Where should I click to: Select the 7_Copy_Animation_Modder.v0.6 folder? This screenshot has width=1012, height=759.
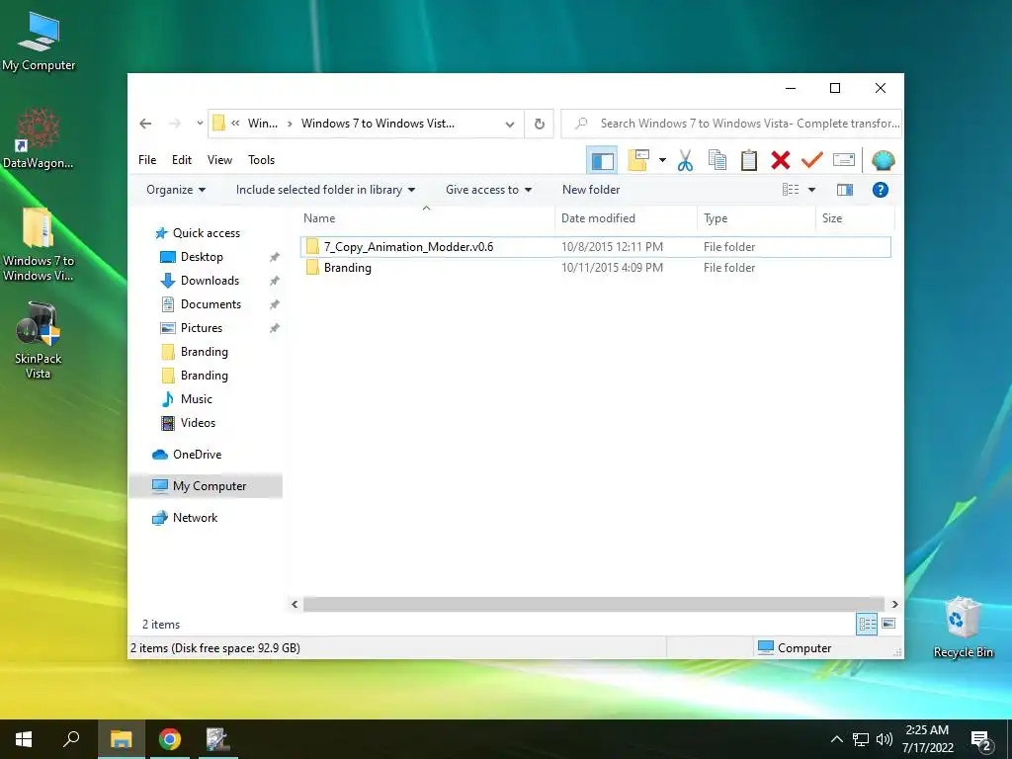click(x=595, y=246)
